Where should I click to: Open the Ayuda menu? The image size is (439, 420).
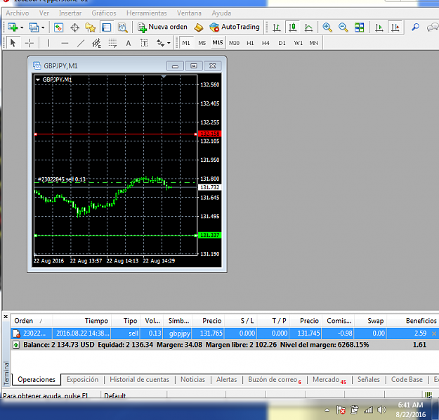pyautogui.click(x=221, y=13)
